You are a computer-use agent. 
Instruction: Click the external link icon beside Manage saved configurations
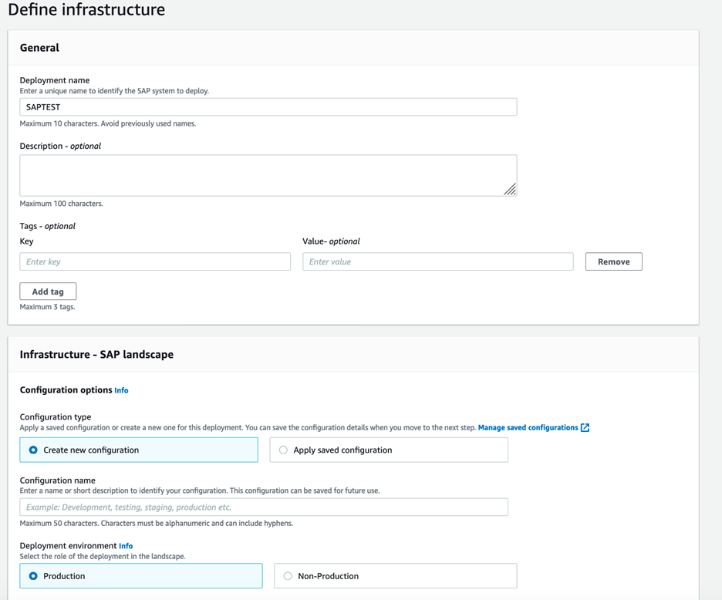click(x=585, y=427)
